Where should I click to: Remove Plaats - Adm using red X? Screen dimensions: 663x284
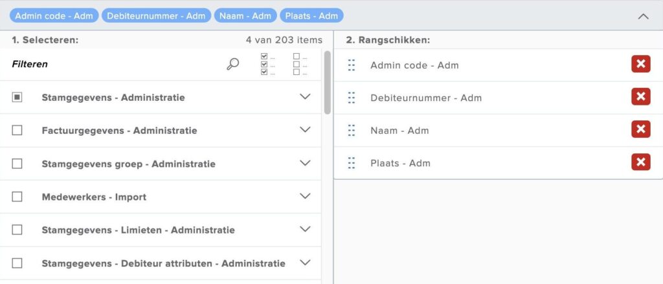640,162
